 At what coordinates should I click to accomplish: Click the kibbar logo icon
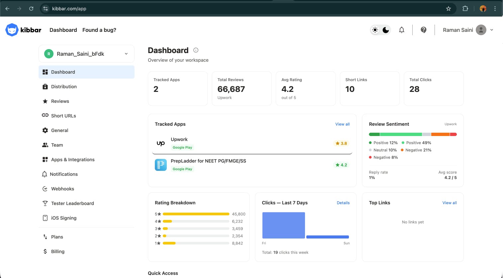tap(12, 30)
